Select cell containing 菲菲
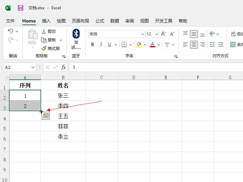This screenshot has width=243, height=182. coord(63,126)
